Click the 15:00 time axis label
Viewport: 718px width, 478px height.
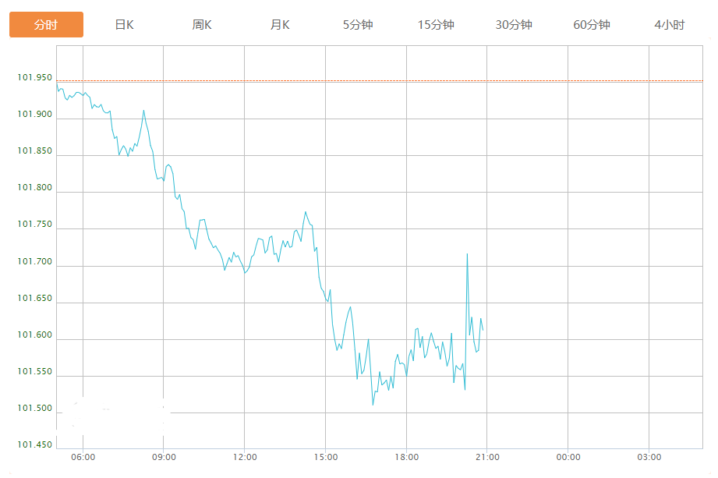tap(326, 457)
